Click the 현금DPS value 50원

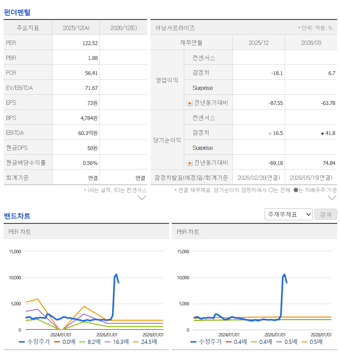92,148
